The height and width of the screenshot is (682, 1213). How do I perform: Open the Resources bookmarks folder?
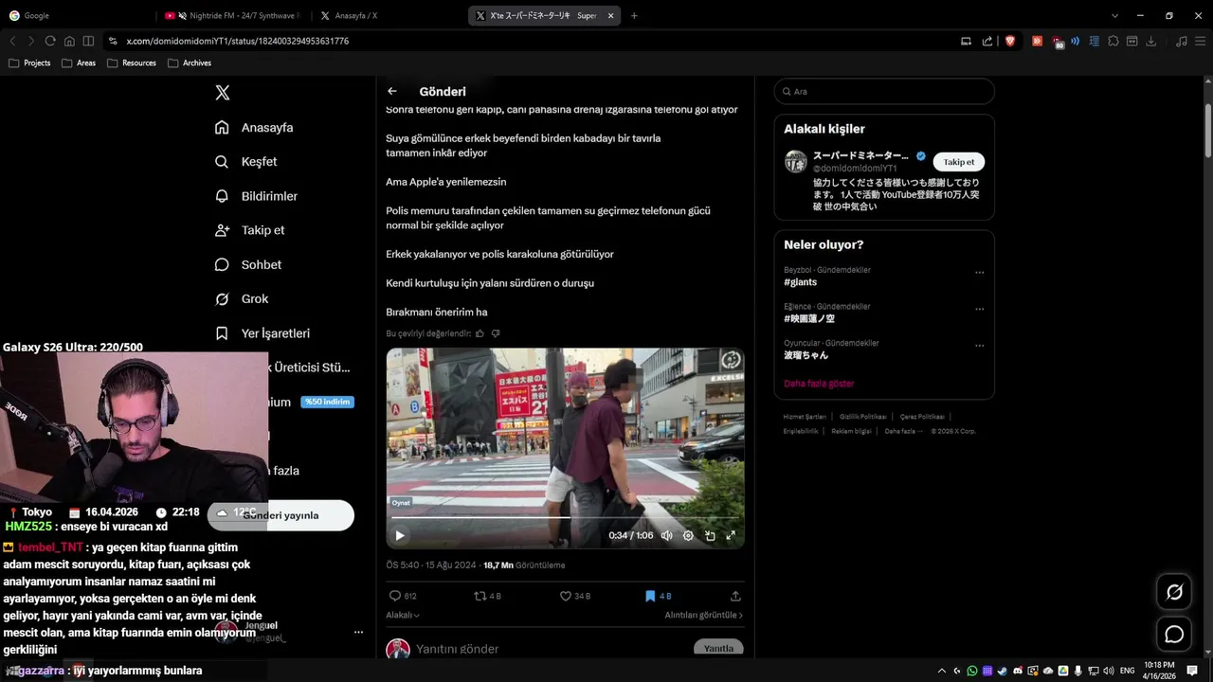point(132,63)
